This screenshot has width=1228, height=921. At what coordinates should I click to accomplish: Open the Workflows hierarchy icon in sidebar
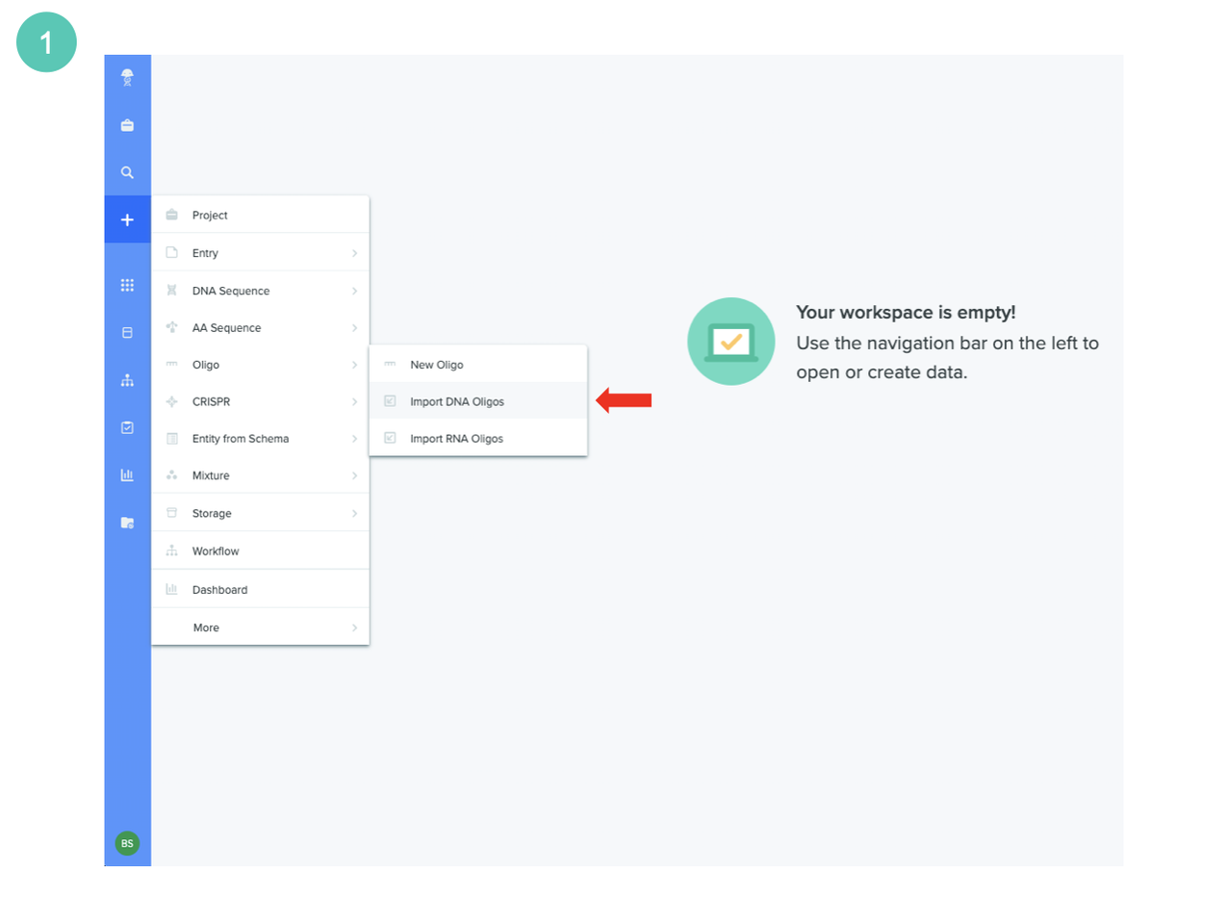127,380
